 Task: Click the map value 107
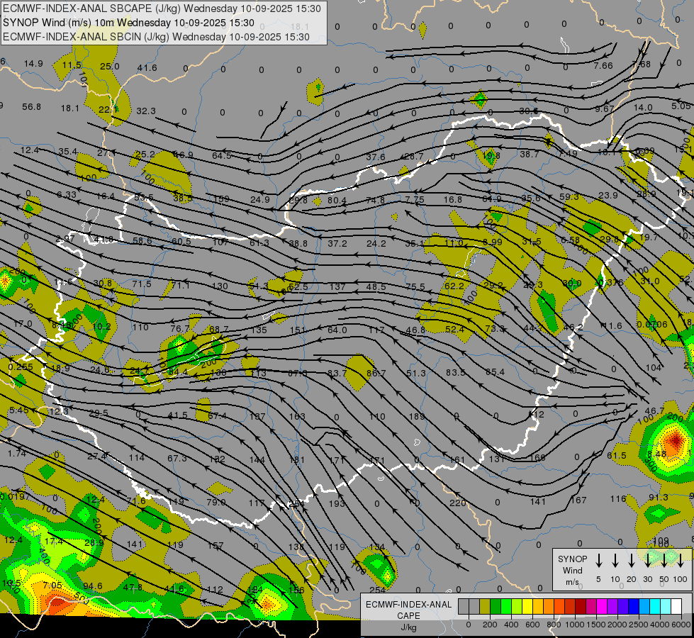pos(220,242)
